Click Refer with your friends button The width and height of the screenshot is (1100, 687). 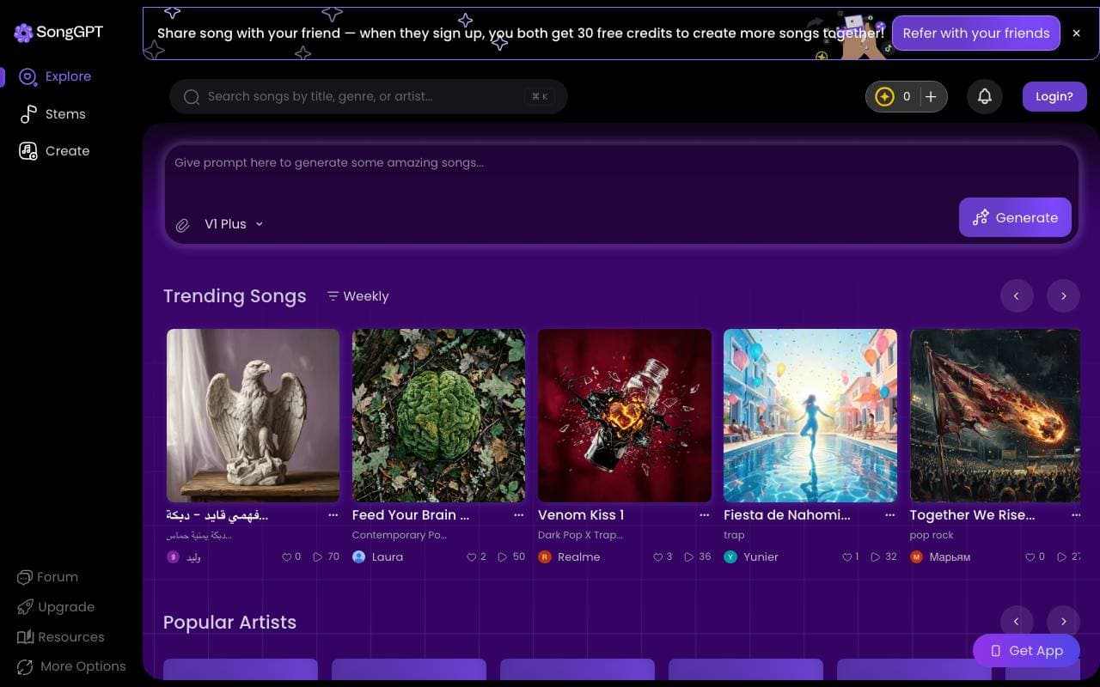tap(976, 33)
